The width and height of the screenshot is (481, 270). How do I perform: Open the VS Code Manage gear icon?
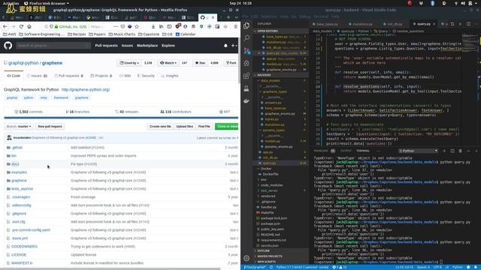(247, 258)
